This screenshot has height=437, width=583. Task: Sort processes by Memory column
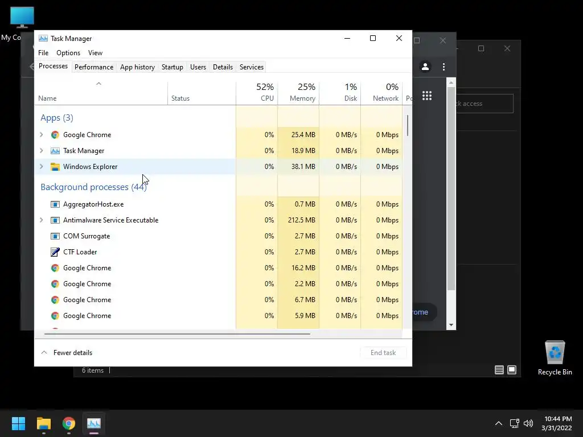(x=298, y=94)
